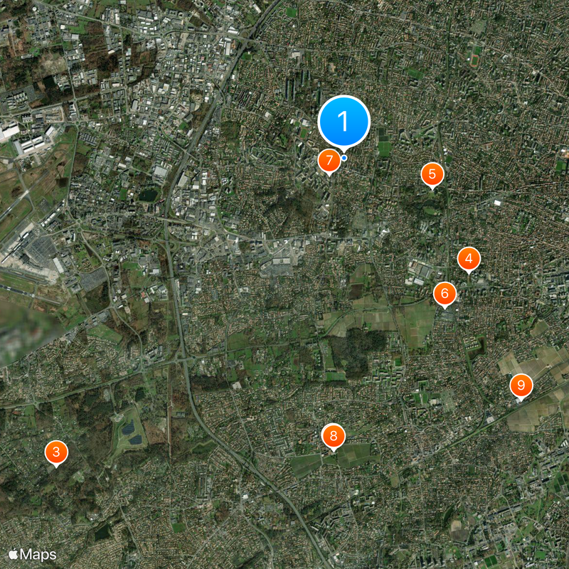Tap the orange pin numbered 7
This screenshot has width=569, height=569.
329,161
